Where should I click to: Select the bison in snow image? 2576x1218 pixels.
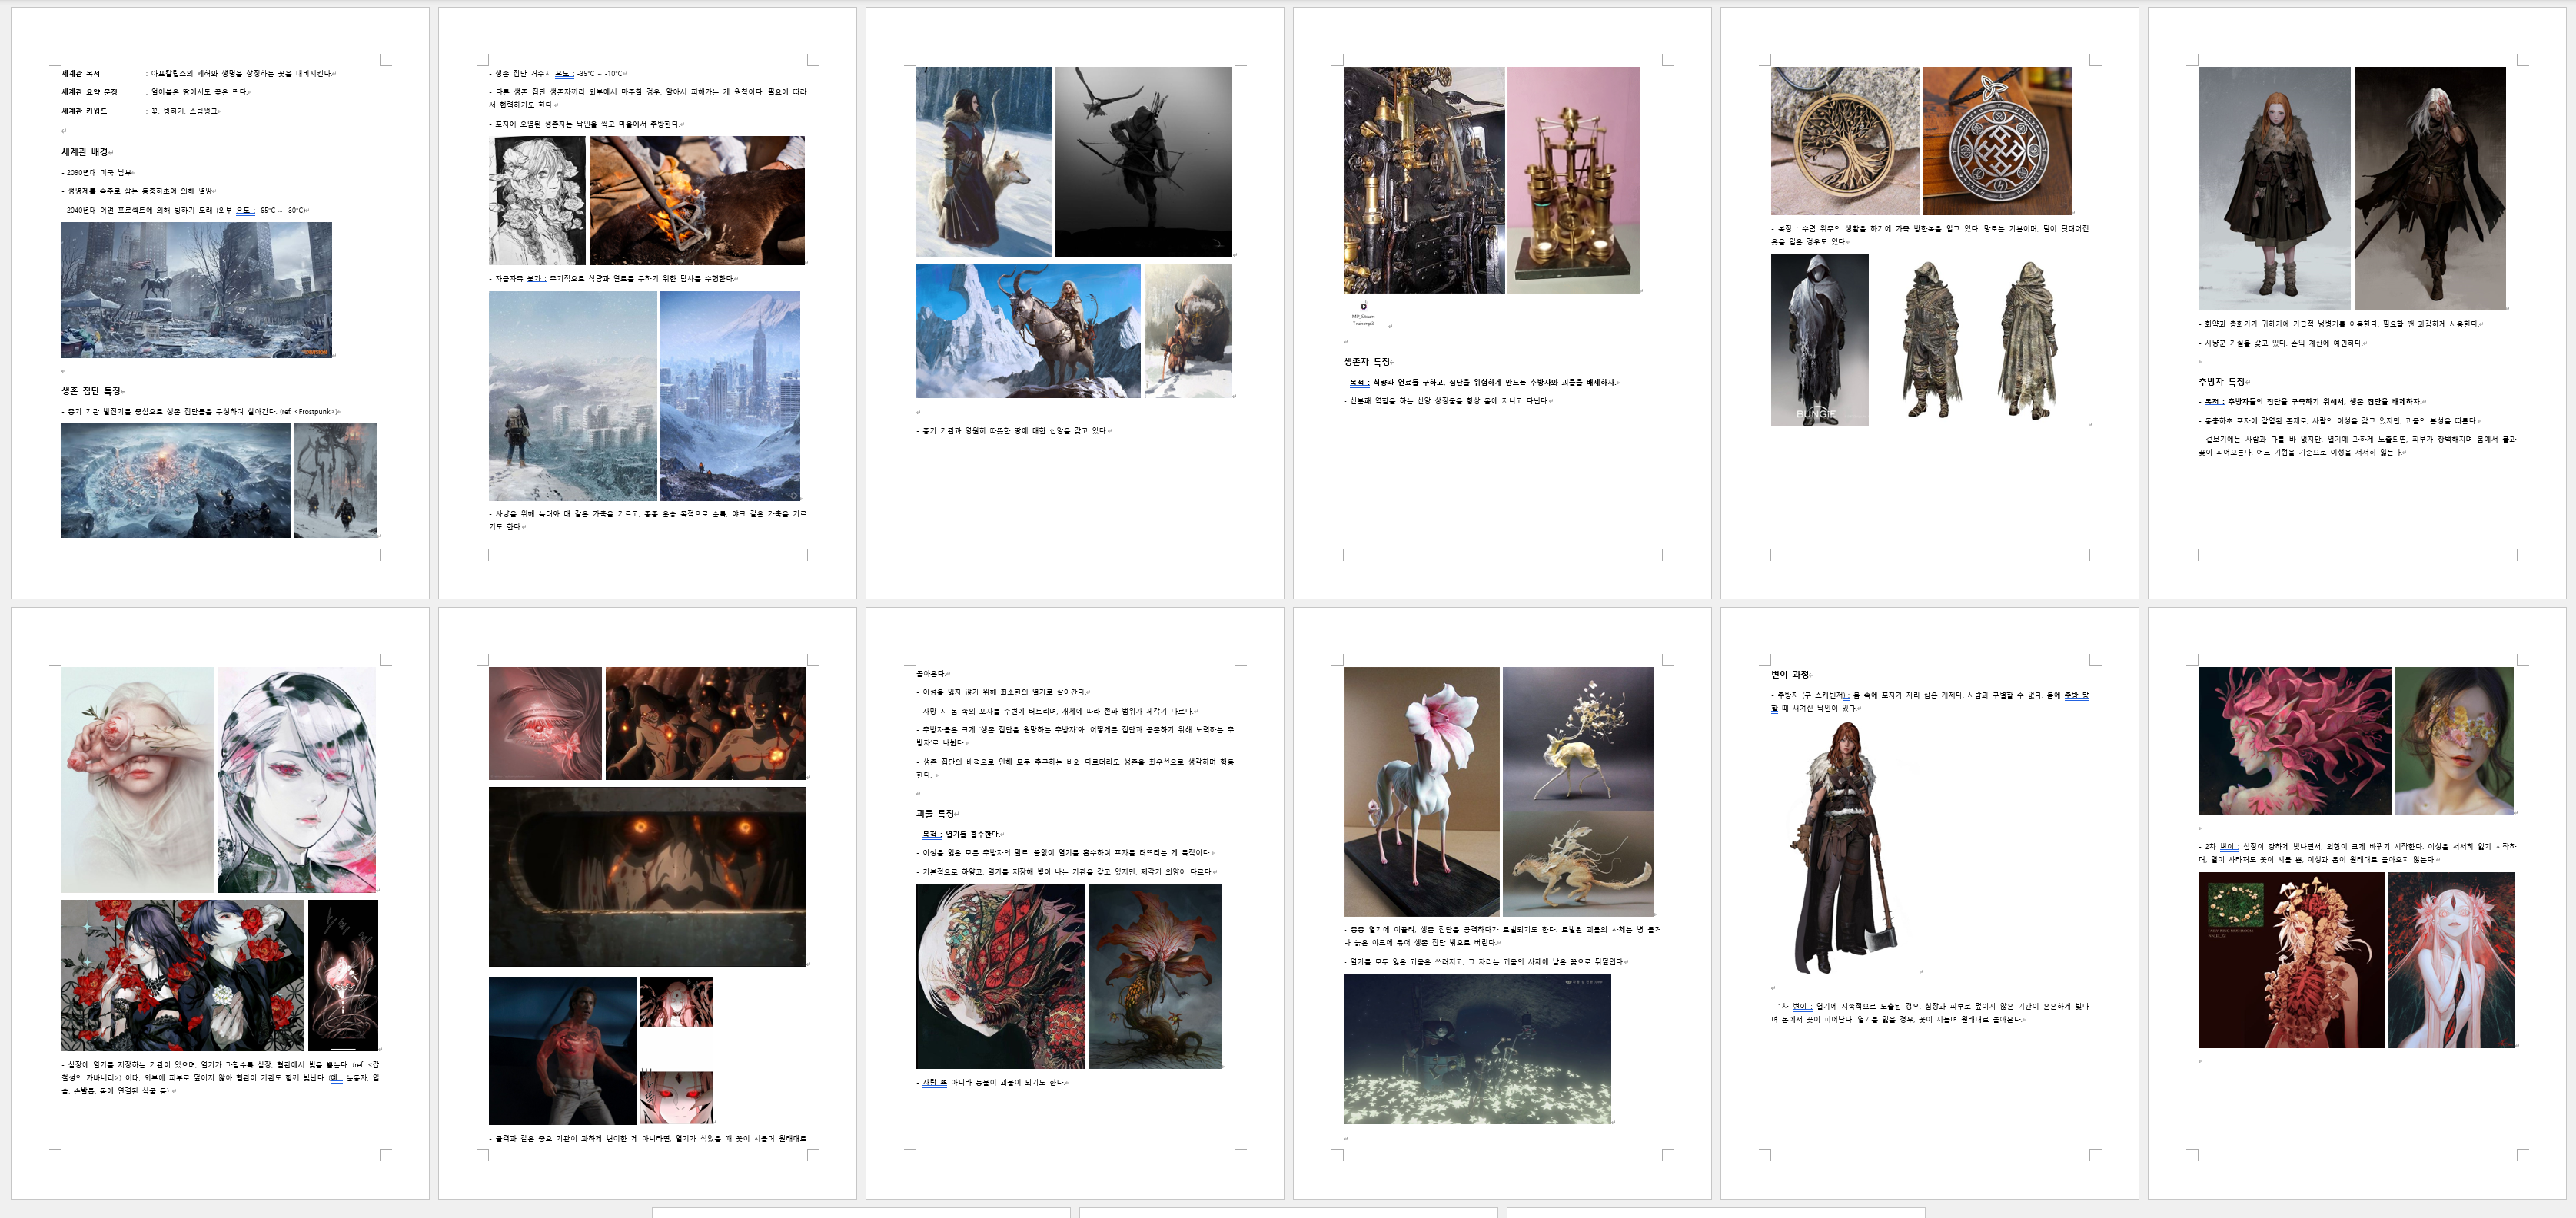tap(1188, 331)
